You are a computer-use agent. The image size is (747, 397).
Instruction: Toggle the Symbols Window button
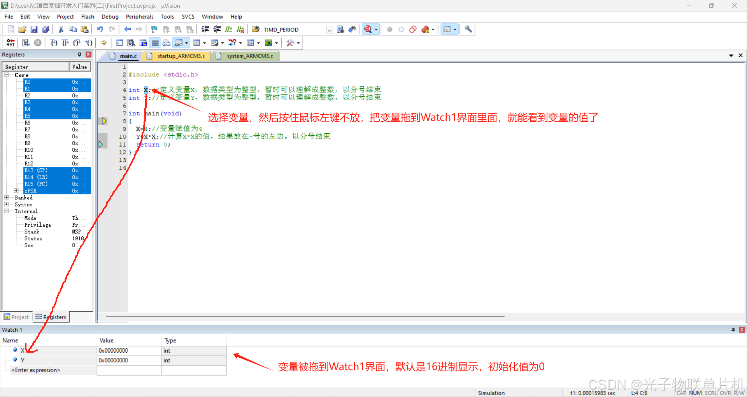tap(143, 43)
